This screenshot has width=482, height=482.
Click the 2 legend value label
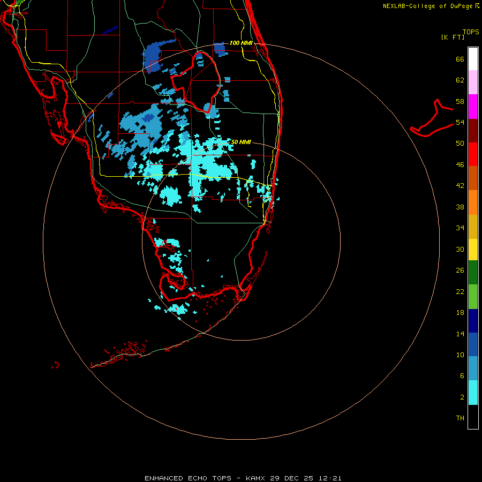(462, 397)
